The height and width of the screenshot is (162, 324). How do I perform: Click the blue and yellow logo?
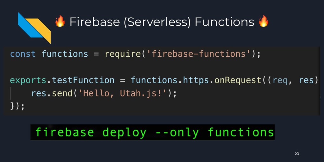click(x=34, y=28)
